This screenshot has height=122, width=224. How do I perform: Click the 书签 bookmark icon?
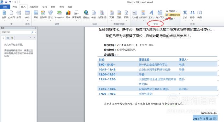(94, 14)
